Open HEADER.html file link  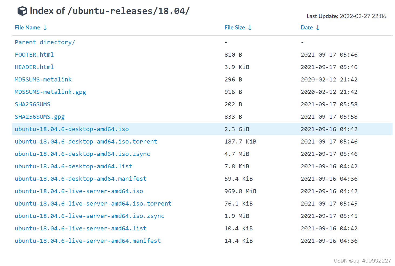coord(34,67)
